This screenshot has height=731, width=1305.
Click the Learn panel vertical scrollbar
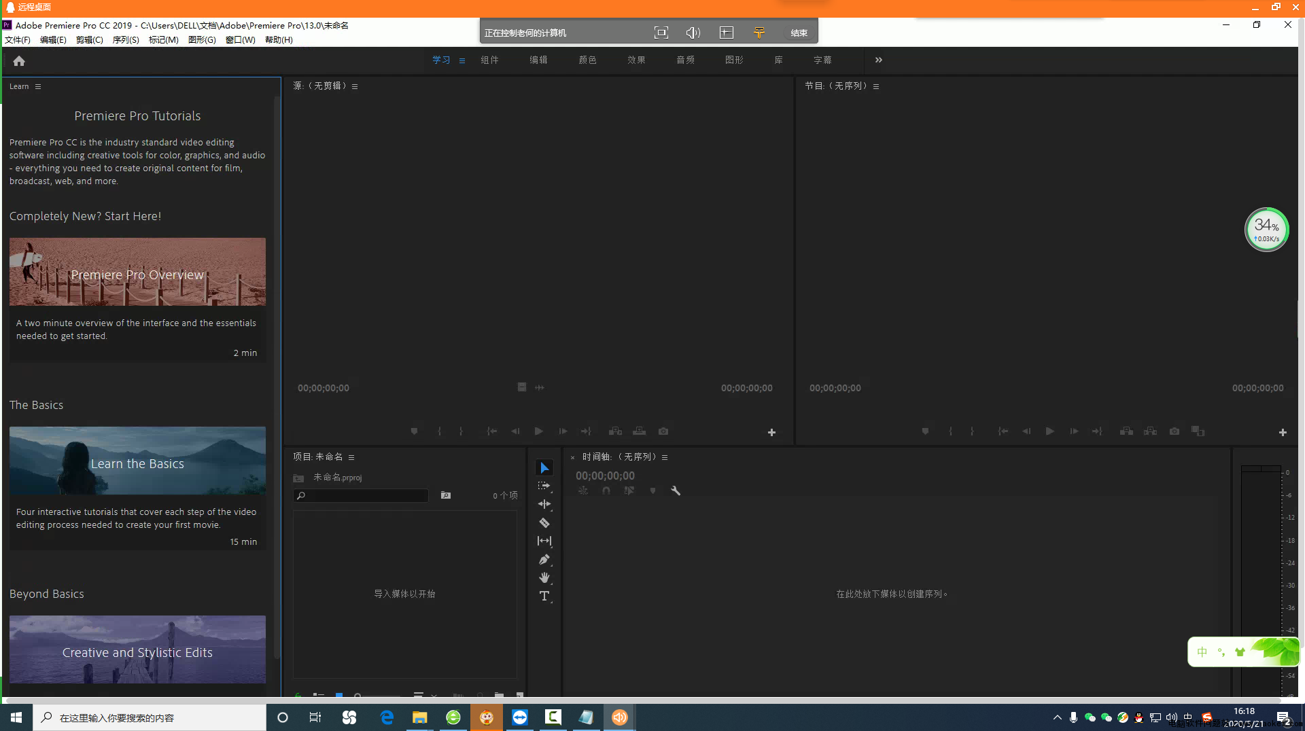(277, 377)
